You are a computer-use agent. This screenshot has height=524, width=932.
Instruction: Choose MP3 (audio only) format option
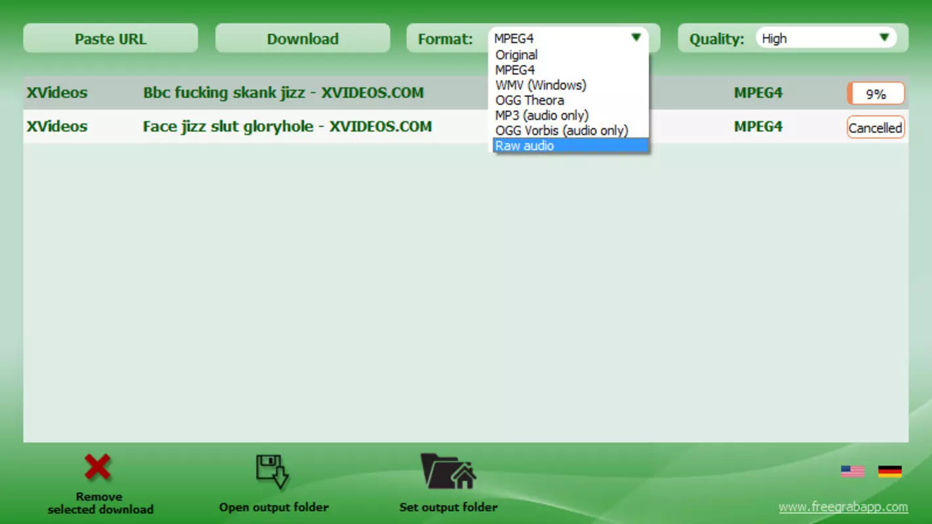pos(570,115)
